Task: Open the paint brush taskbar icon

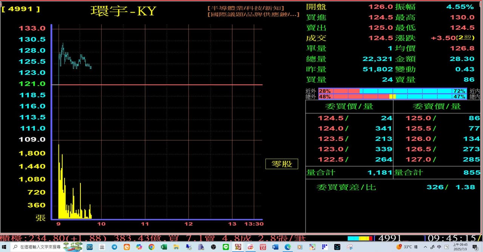Action: pyautogui.click(x=312, y=247)
